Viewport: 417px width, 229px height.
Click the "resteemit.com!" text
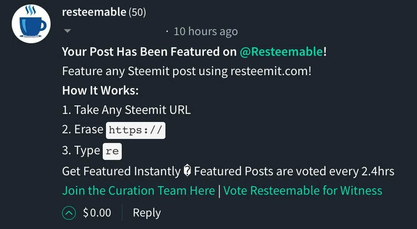coord(271,71)
